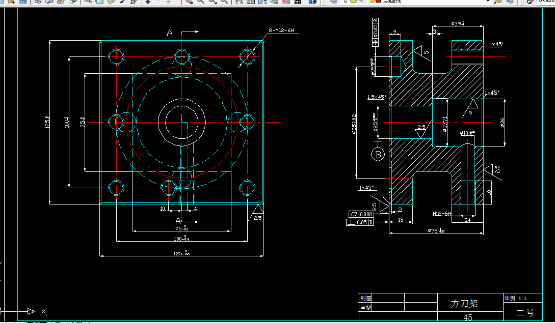555x323 pixels.
Task: Click the '1.5x45°' chamfer note
Action: (x=377, y=97)
